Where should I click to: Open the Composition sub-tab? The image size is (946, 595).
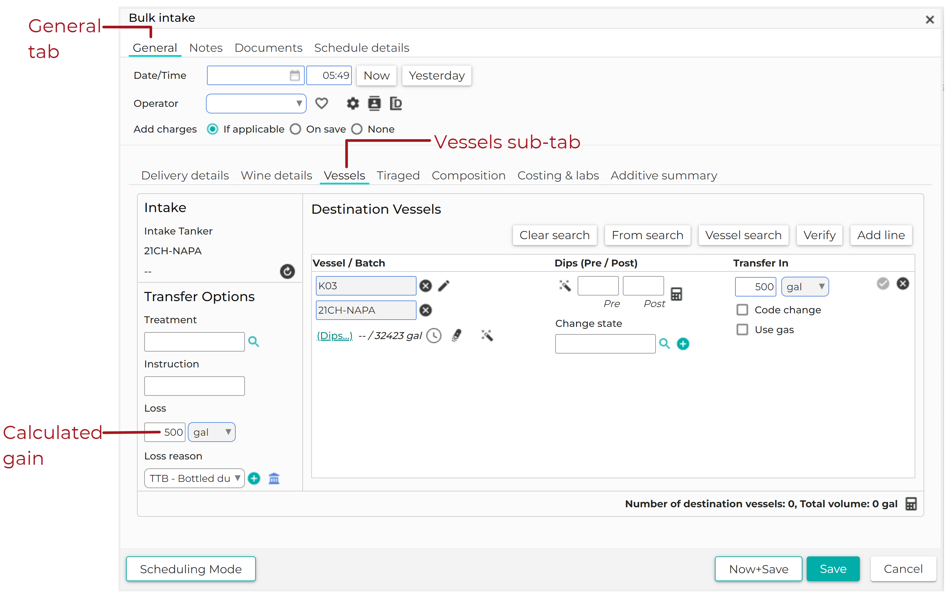coord(469,175)
